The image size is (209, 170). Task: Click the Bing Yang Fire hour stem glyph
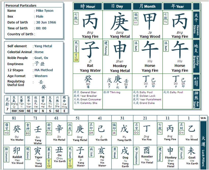[x=90, y=21]
